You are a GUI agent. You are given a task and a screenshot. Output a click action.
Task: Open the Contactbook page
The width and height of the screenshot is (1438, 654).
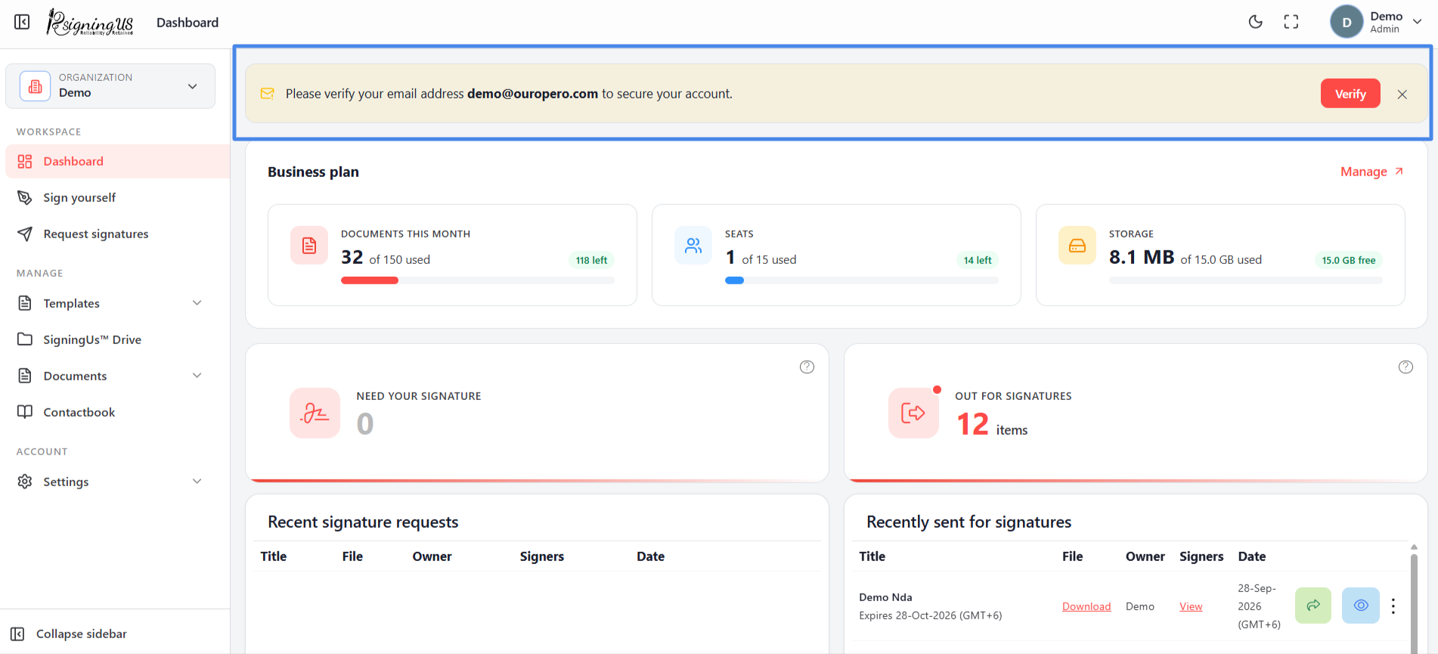(117, 412)
